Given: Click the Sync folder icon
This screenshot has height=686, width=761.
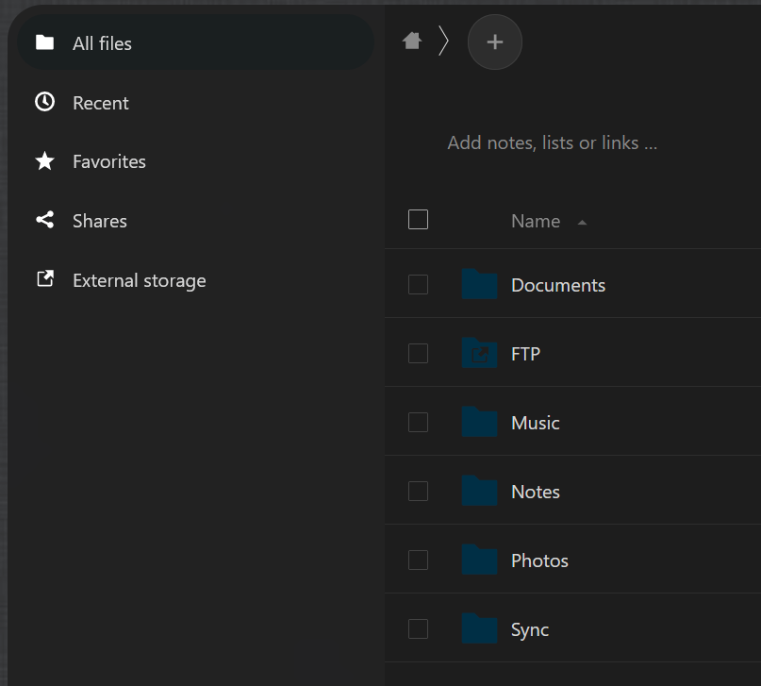Looking at the screenshot, I should (480, 628).
